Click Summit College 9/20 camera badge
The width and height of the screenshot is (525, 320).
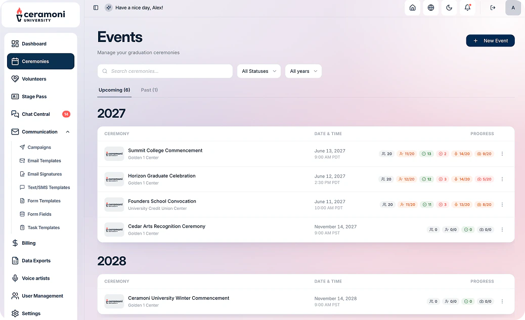[484, 154]
